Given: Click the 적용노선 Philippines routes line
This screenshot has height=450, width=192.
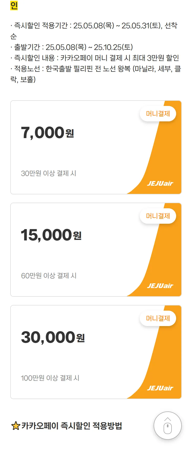Looking at the screenshot, I should click(x=95, y=74).
